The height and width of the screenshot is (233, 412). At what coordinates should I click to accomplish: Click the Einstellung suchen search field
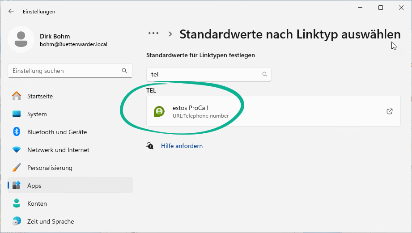pos(65,71)
